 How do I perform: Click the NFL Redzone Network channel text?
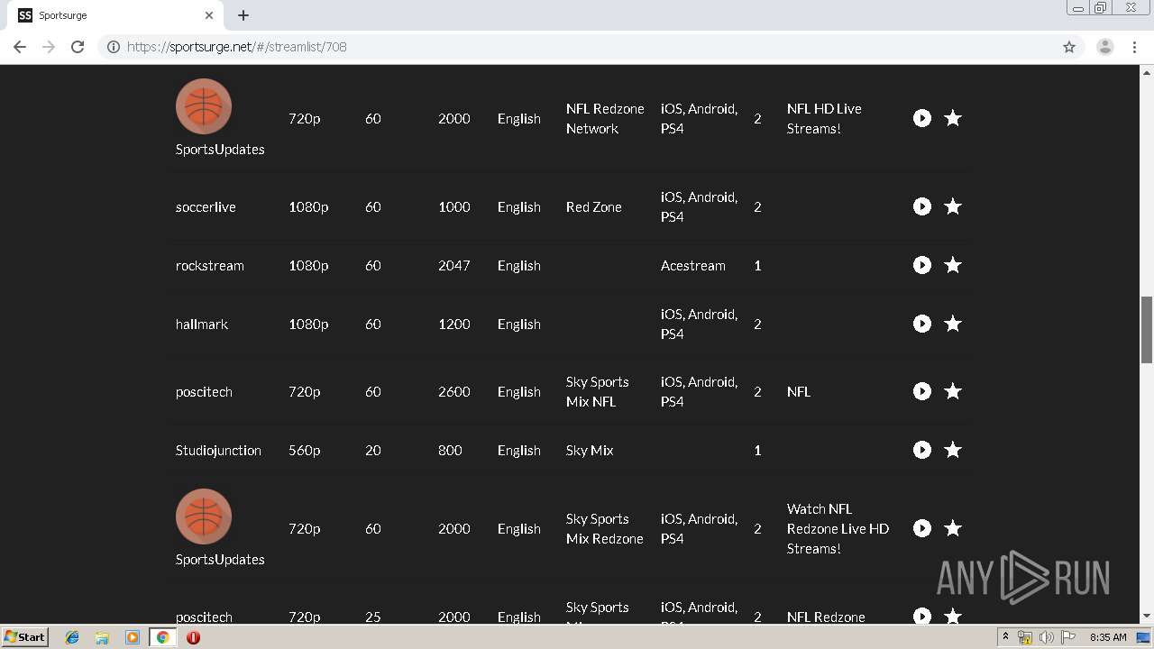605,118
